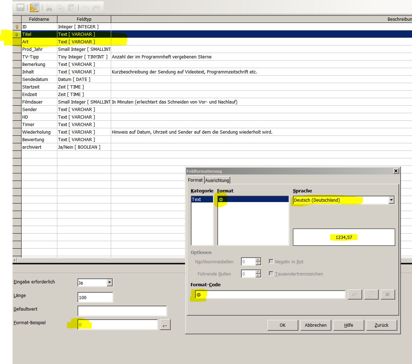
Task: Click the row marker arrow beside Titel
Action: tap(17, 34)
